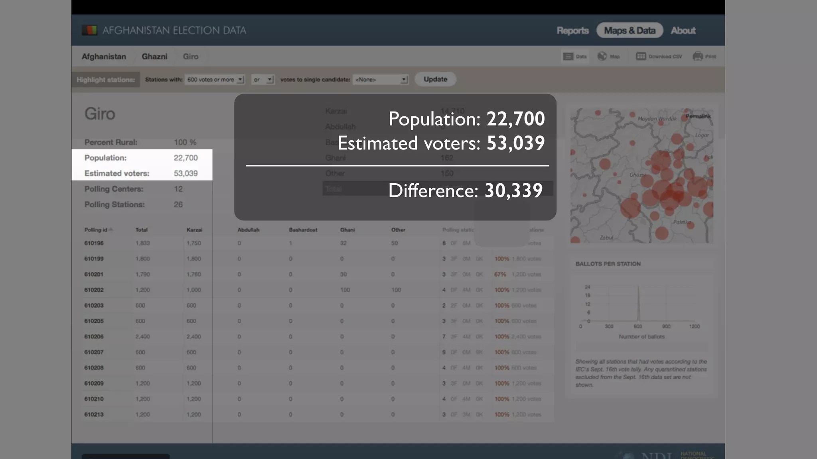Click the Percent Rural 100 % value

(185, 142)
